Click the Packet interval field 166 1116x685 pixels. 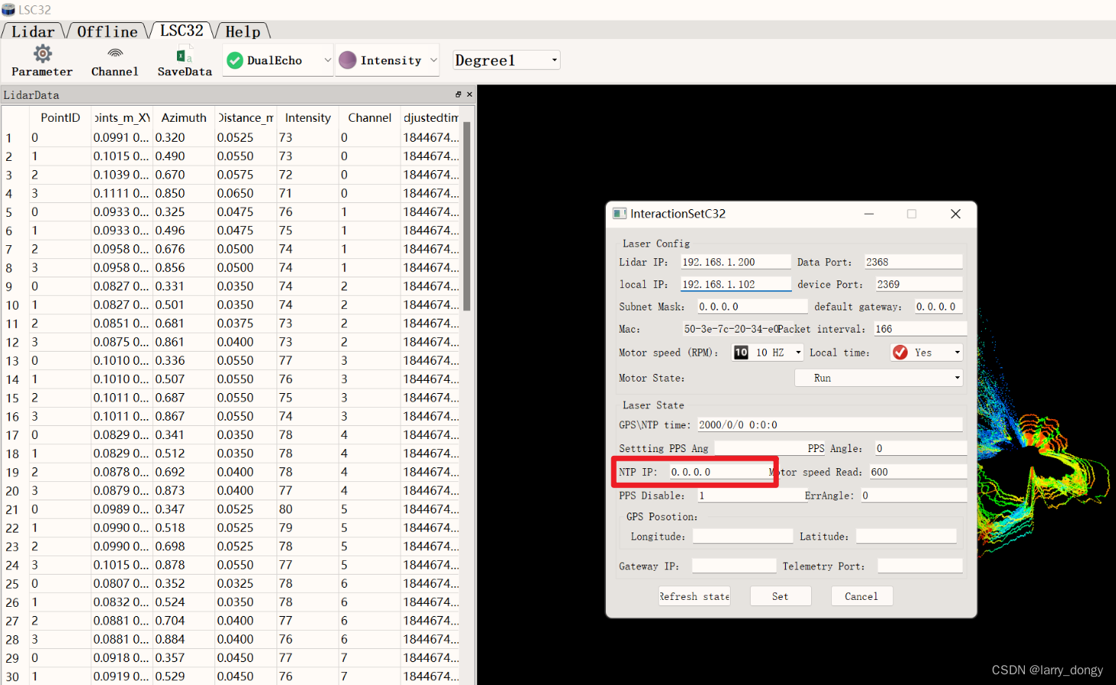(x=920, y=329)
